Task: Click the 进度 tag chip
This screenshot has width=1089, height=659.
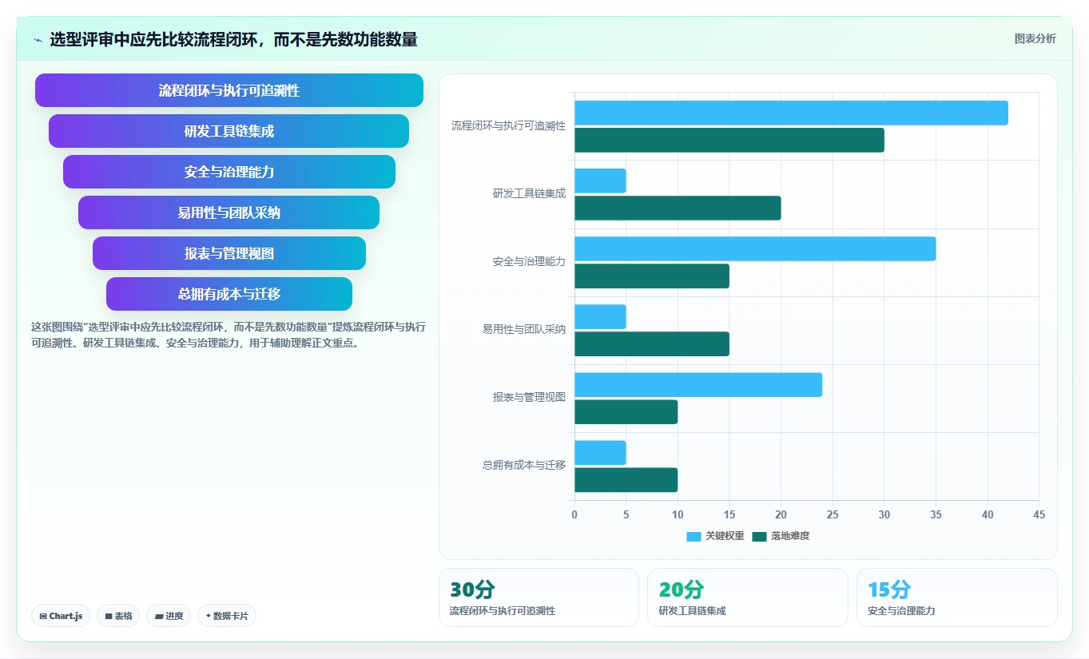Action: 169,616
